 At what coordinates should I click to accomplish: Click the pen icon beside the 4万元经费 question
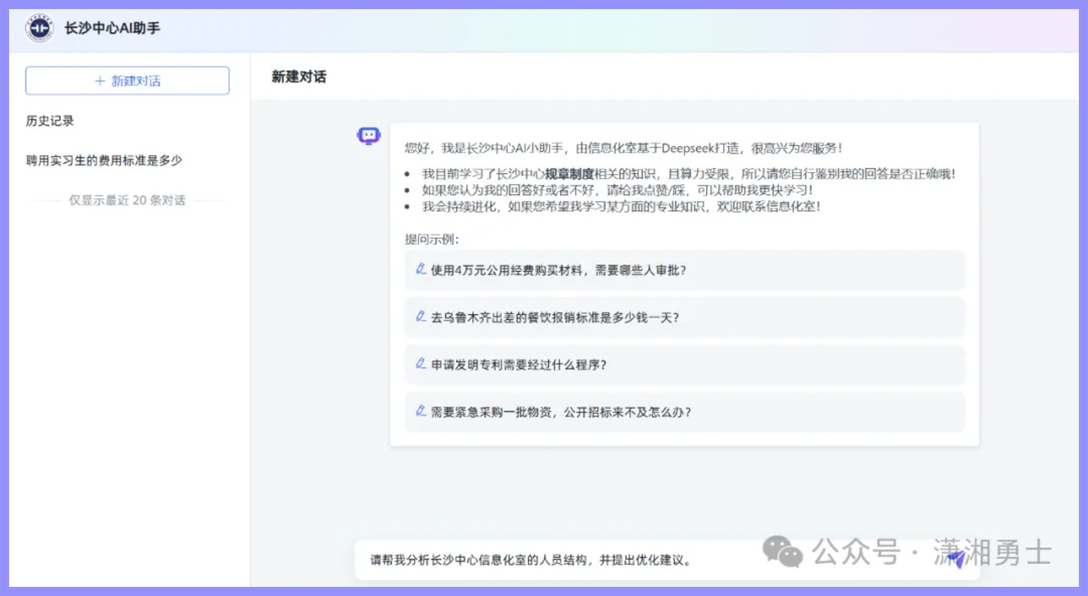pyautogui.click(x=420, y=271)
